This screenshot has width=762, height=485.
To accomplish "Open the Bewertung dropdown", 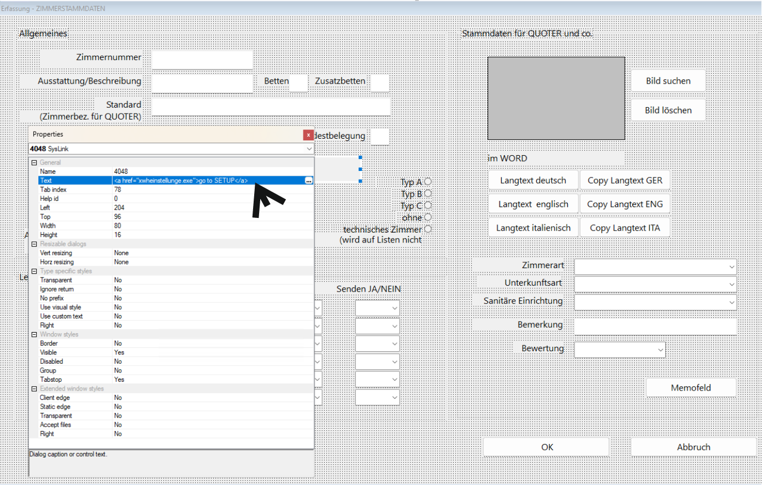I will (x=620, y=350).
